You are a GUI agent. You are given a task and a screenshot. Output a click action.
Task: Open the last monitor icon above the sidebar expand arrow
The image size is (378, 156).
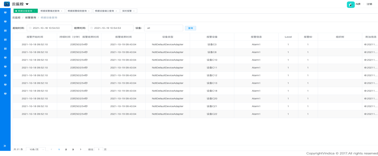[5, 94]
